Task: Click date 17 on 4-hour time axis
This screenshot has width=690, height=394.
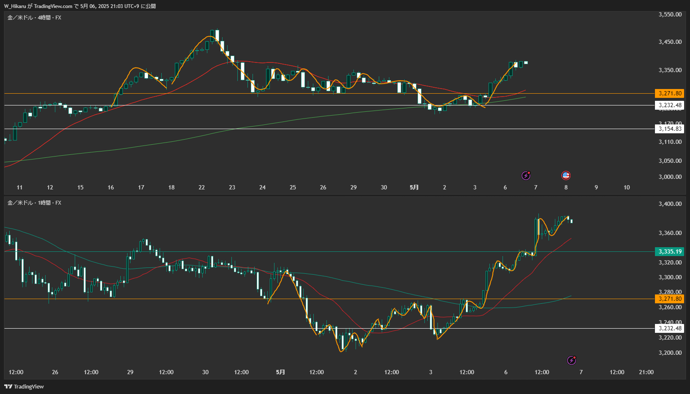Action: pos(141,187)
